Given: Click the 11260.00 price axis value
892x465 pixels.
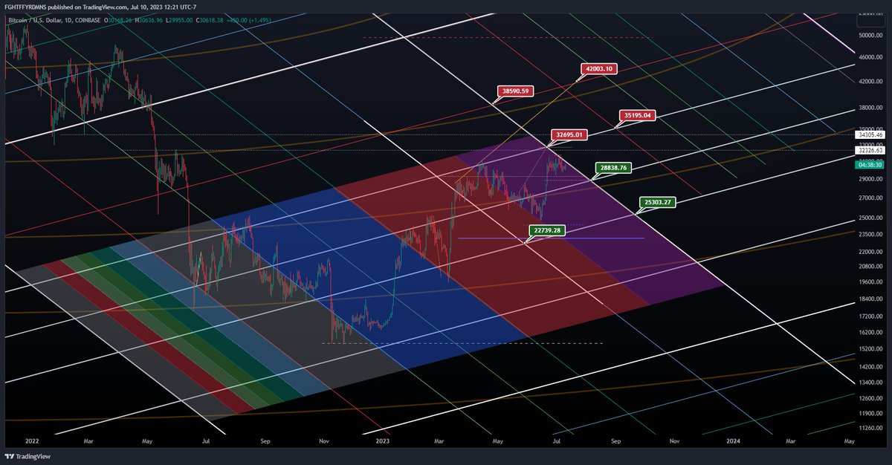Looking at the screenshot, I should coord(869,428).
